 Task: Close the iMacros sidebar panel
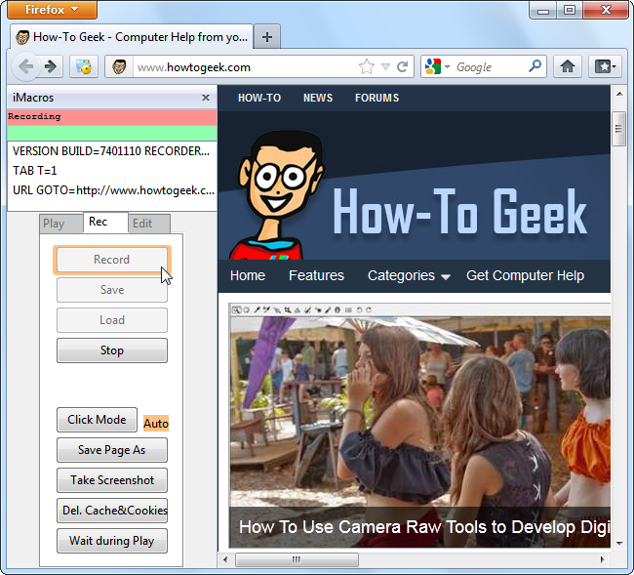(206, 98)
